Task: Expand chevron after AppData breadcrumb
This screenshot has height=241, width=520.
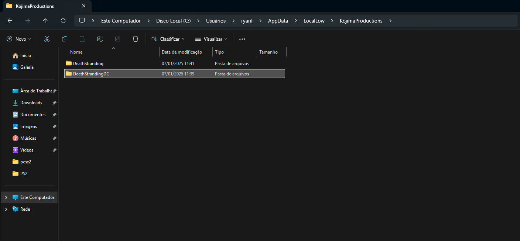Action: pos(296,21)
